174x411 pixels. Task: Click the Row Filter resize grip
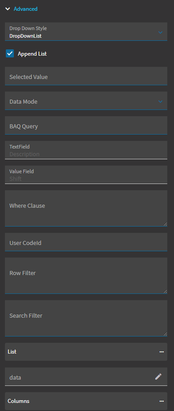[165, 292]
